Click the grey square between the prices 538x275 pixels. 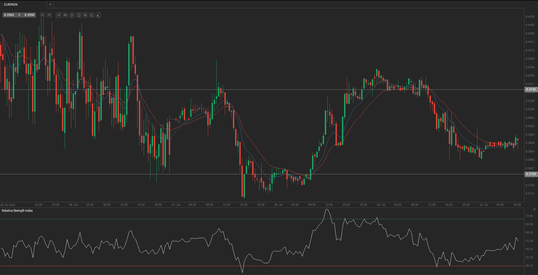pyautogui.click(x=19, y=15)
